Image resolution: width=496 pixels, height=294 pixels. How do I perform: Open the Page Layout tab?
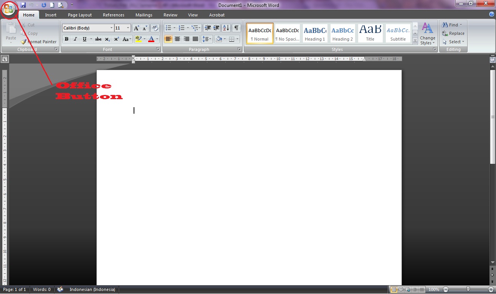point(80,15)
